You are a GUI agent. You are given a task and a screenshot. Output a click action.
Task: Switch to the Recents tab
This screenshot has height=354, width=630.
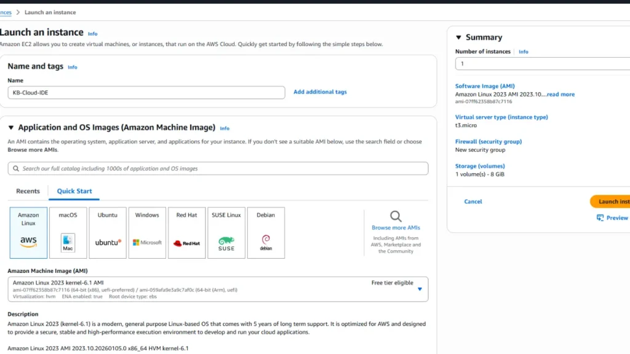(x=28, y=191)
